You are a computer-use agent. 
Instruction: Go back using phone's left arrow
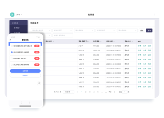(x=21, y=103)
